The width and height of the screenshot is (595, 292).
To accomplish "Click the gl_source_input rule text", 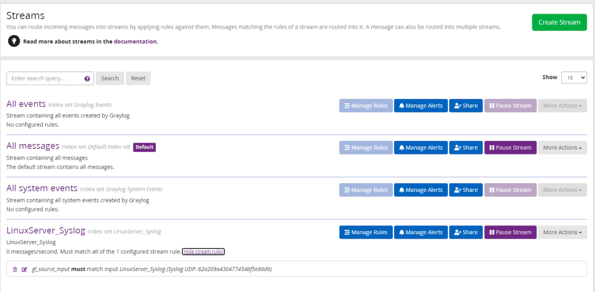I will 152,269.
